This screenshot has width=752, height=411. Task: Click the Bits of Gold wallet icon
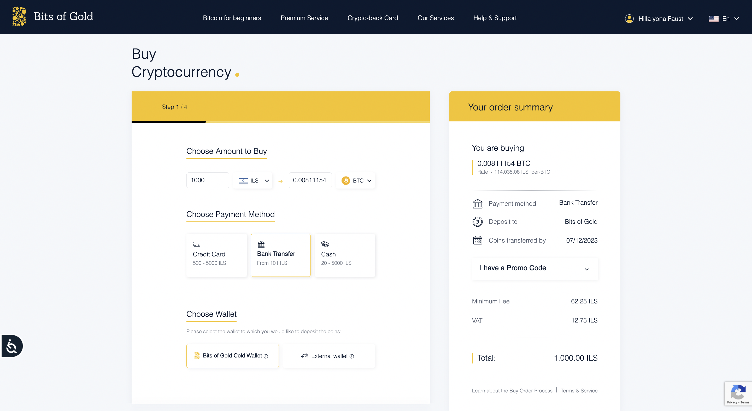point(197,355)
